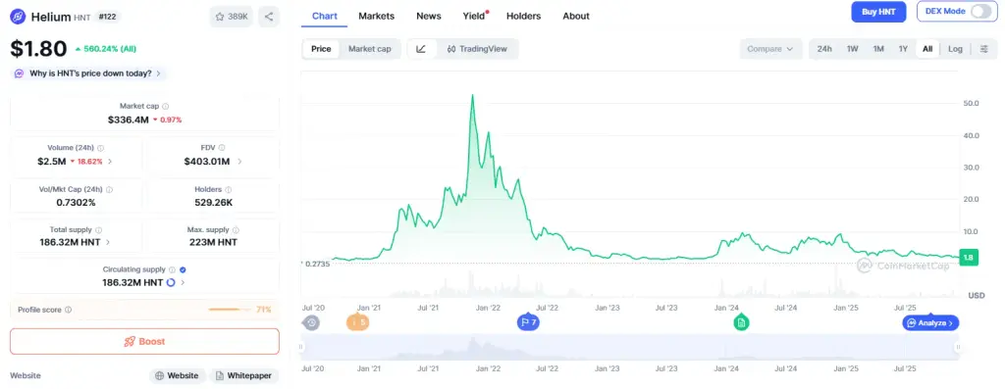Open the About tab

575,16
